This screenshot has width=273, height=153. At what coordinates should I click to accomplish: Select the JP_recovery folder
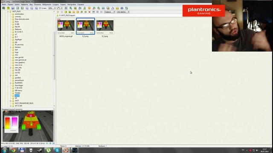[19, 45]
